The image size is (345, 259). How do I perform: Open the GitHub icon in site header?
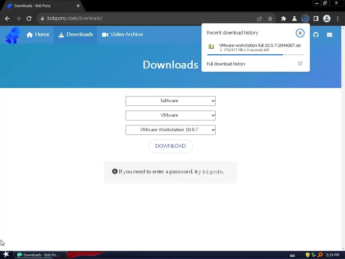316,35
